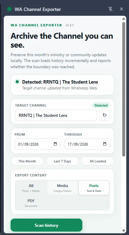
Task: Select Posts Text & Data export option
Action: pos(94,188)
